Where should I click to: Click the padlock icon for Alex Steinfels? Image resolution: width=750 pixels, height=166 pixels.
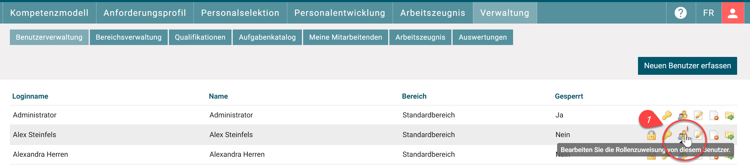click(x=651, y=135)
